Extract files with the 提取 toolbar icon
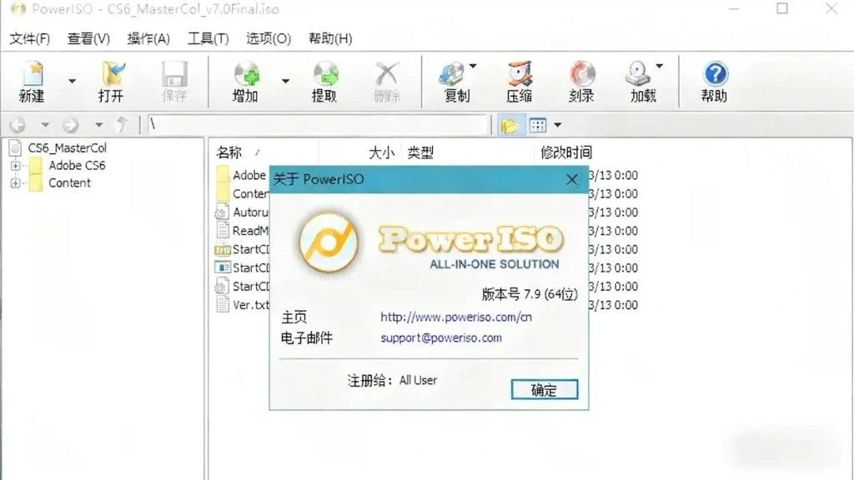The width and height of the screenshot is (854, 480). [324, 81]
